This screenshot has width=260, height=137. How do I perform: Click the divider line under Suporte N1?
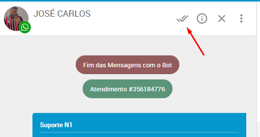(139, 132)
